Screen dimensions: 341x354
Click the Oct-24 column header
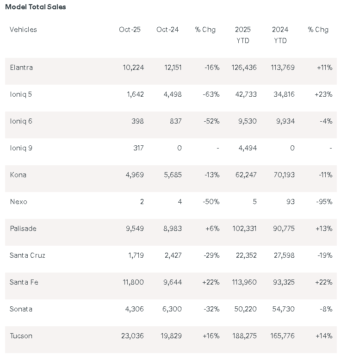[x=167, y=30]
